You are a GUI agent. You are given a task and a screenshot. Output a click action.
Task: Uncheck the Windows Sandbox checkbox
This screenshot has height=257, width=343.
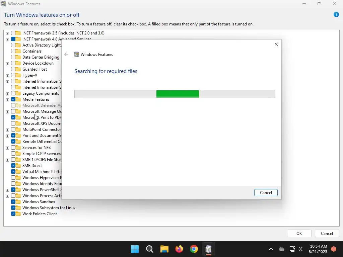(13, 202)
